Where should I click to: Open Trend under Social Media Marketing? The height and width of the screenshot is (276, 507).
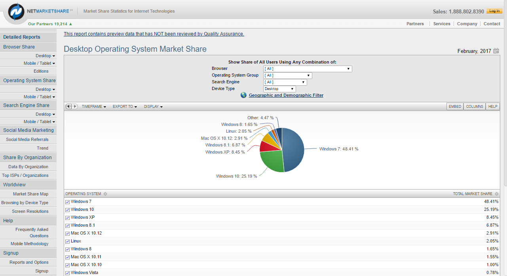click(x=43, y=148)
